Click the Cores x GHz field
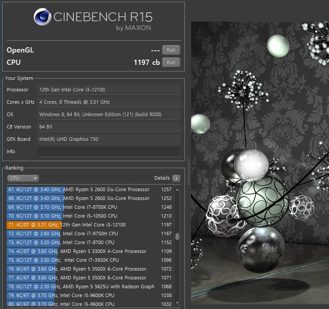 click(108, 102)
